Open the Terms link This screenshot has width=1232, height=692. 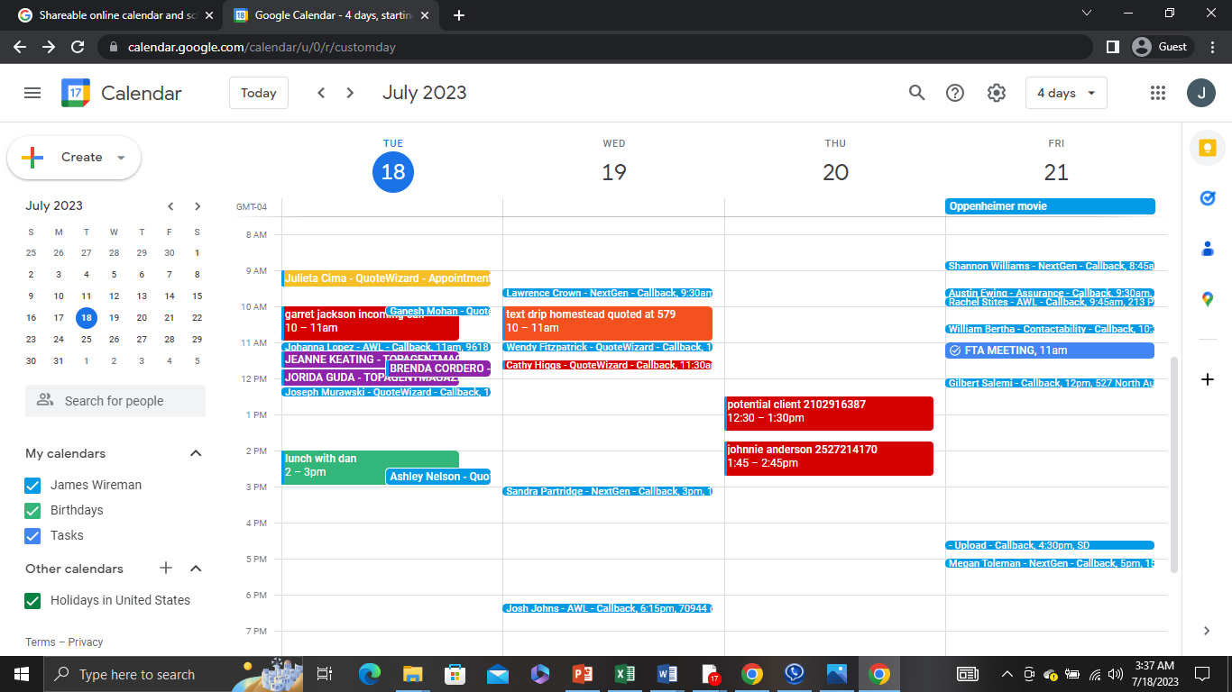pyautogui.click(x=41, y=642)
